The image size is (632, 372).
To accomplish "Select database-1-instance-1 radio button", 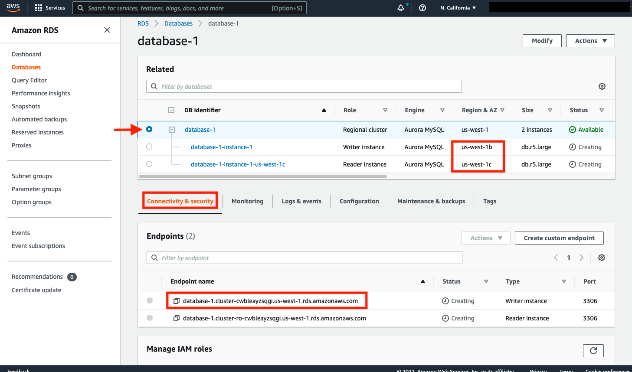I will coord(149,147).
